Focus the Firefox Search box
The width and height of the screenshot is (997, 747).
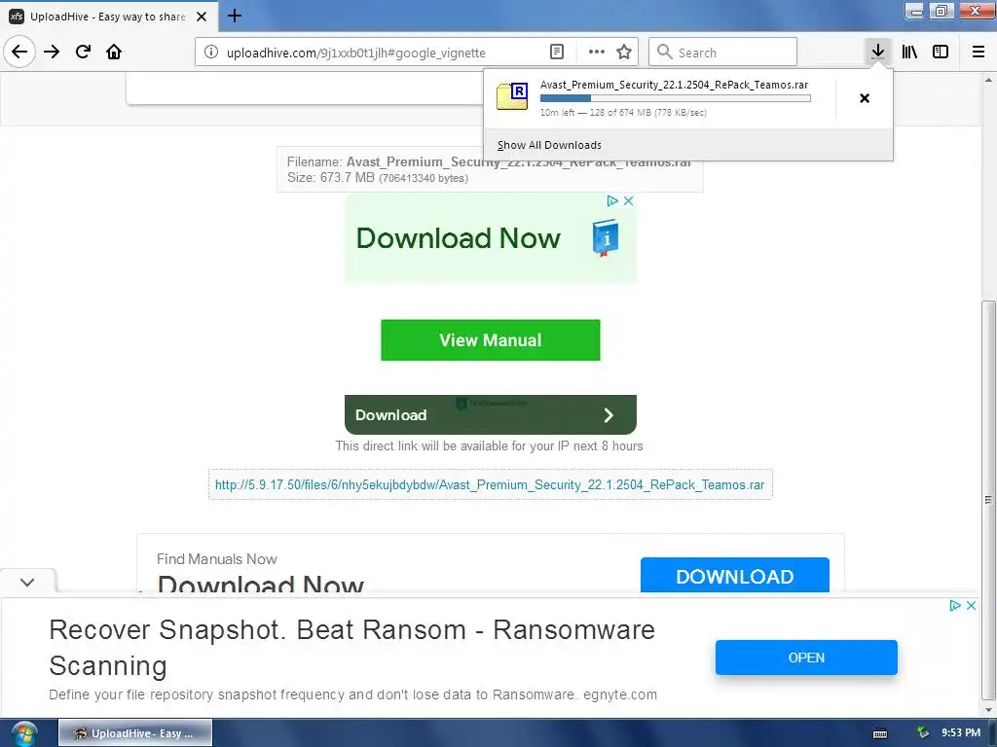722,53
